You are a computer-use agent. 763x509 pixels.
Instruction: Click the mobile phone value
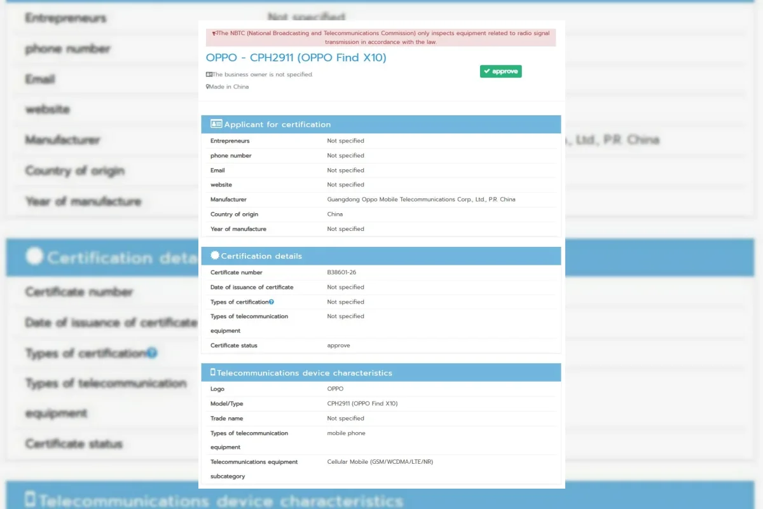347,433
